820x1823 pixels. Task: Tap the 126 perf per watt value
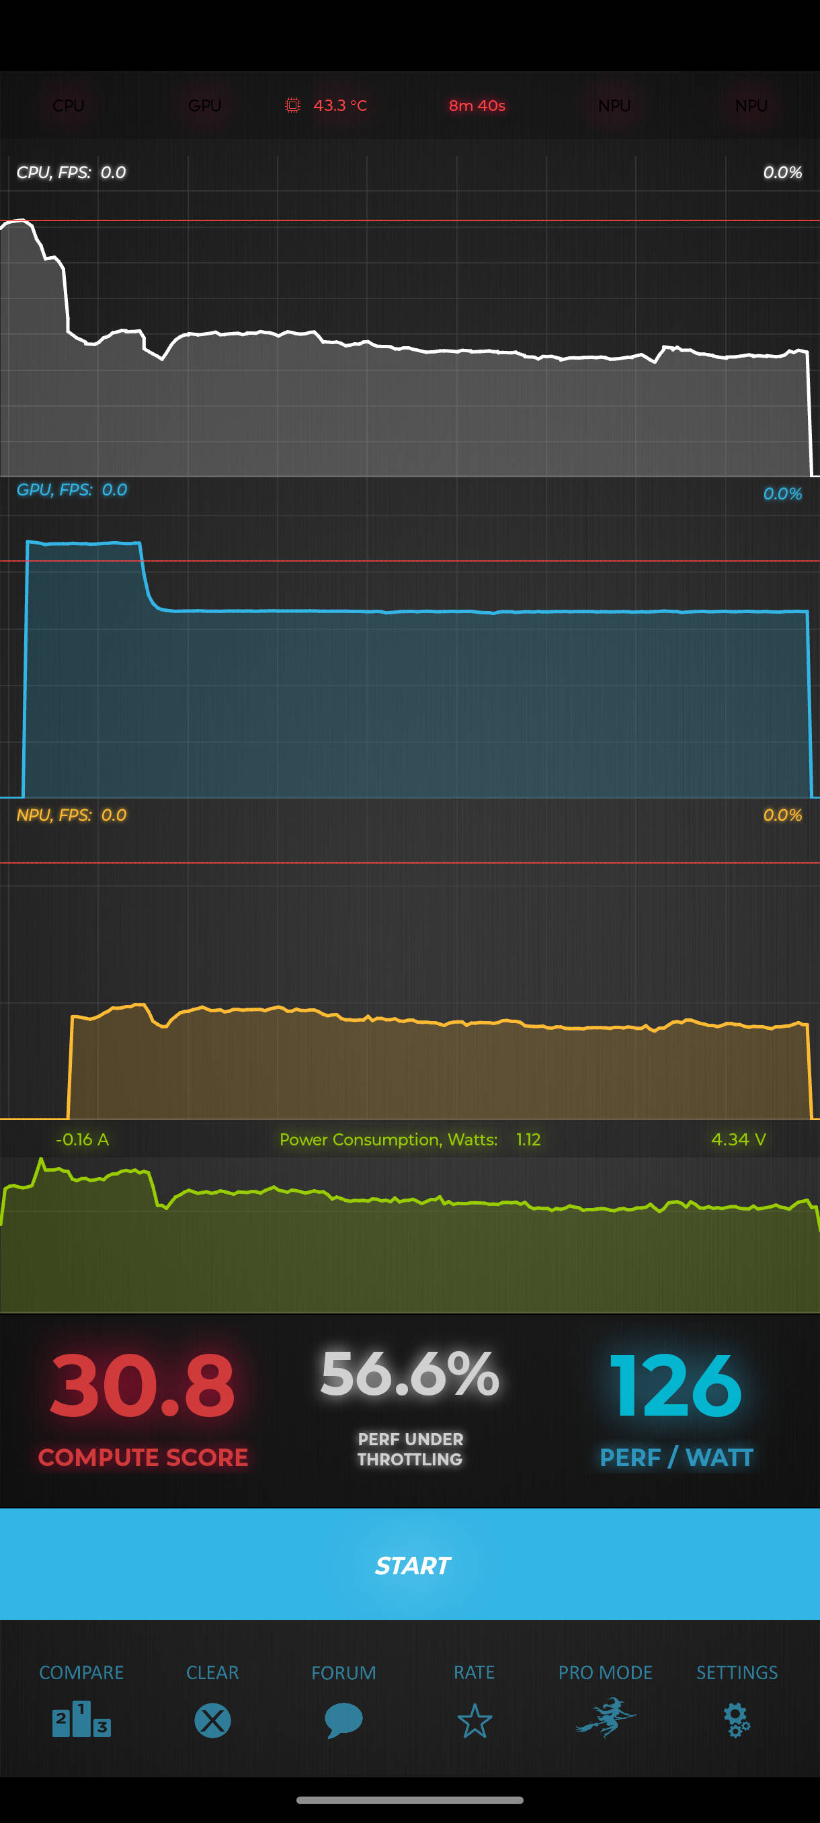coord(675,1385)
